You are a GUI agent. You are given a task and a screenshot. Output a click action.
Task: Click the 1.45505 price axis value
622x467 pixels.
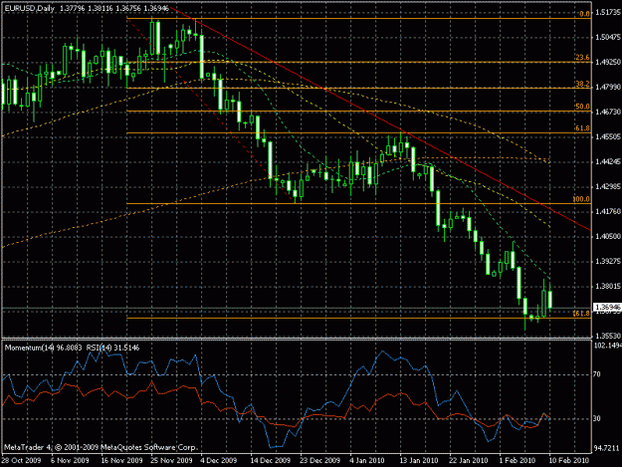[608, 136]
